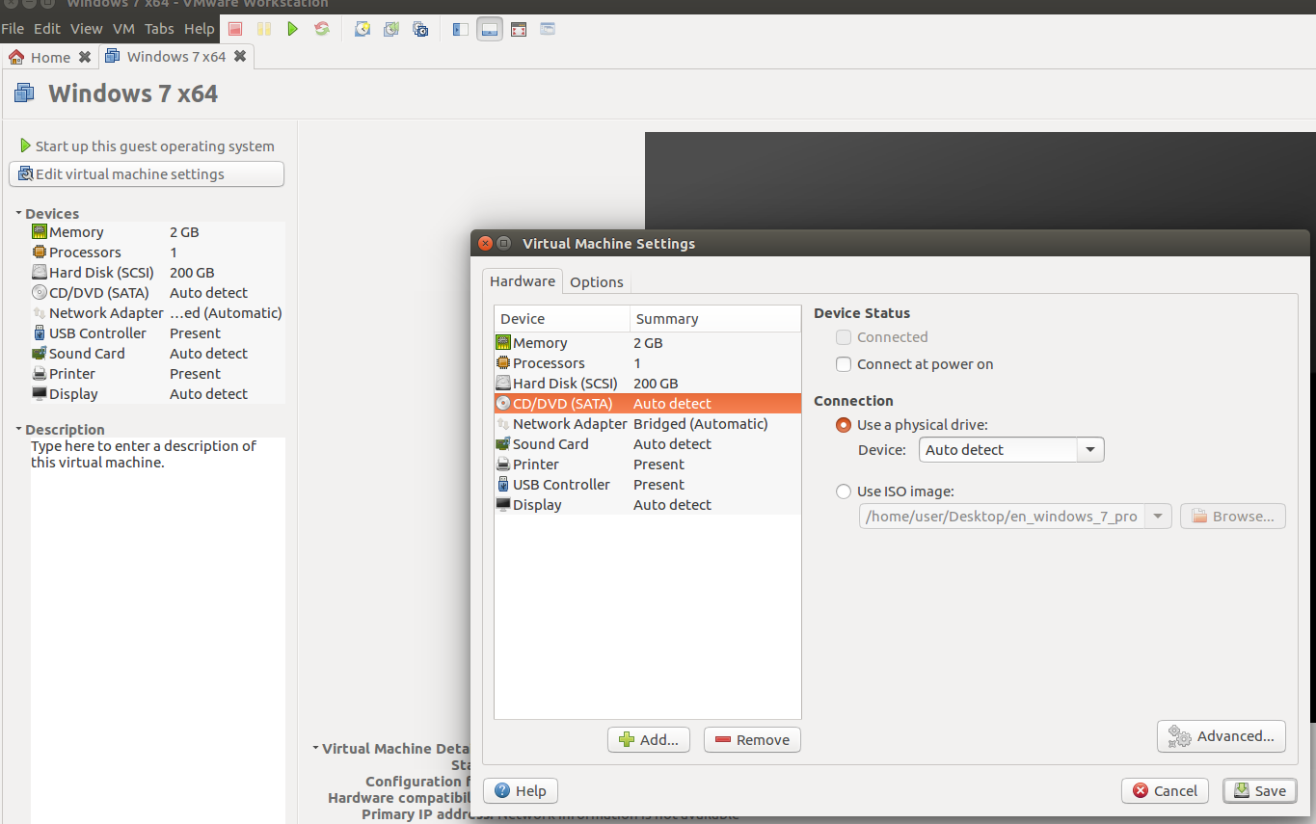Select Sound Card in settings device list
Image resolution: width=1316 pixels, height=824 pixels.
(x=647, y=444)
